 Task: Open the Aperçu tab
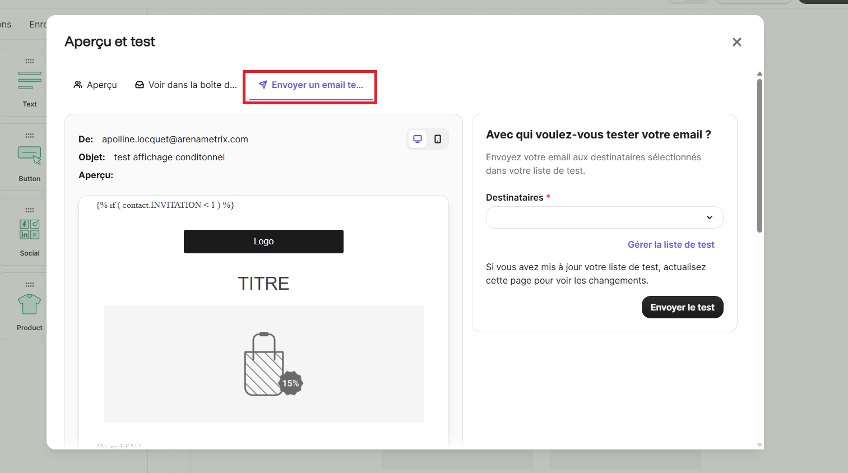pyautogui.click(x=95, y=85)
